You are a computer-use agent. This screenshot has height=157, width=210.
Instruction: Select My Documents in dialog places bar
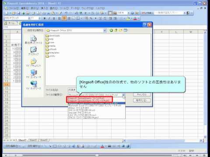33,62
